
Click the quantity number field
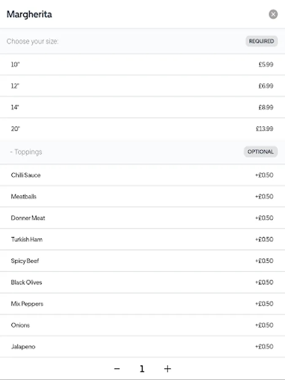pyautogui.click(x=142, y=369)
